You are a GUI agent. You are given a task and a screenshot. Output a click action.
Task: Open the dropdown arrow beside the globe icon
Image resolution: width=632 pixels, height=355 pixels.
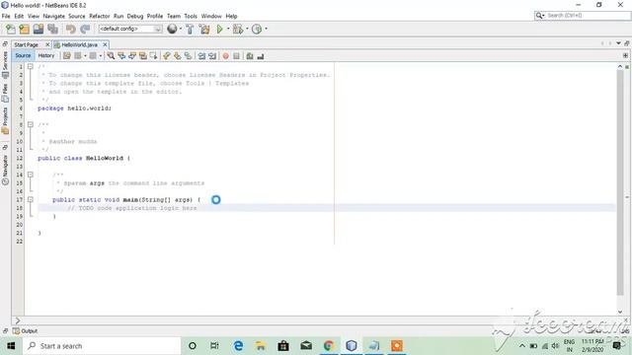pos(180,29)
